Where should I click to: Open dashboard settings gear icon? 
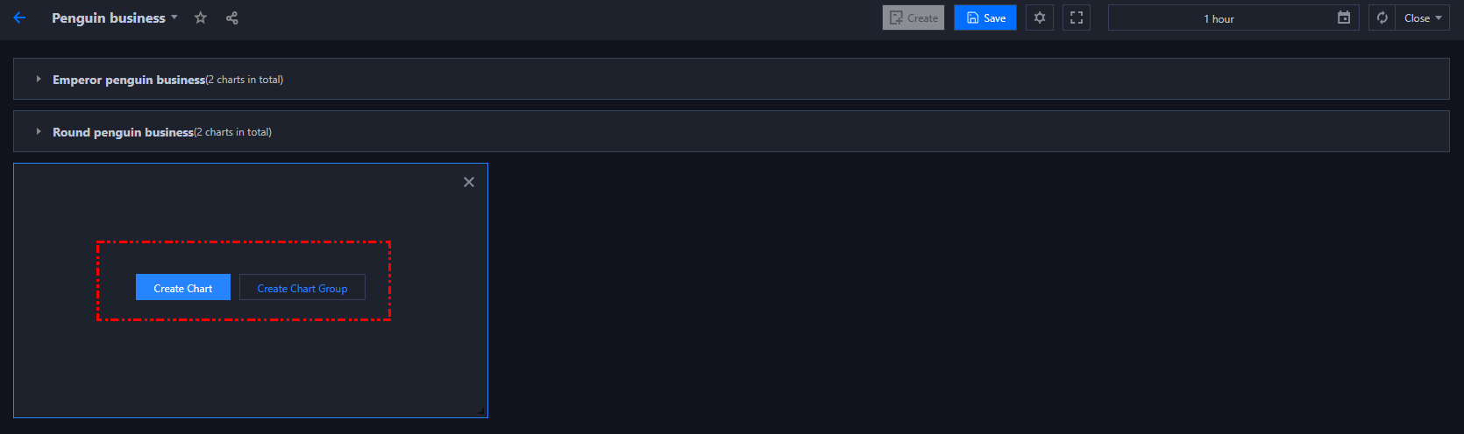click(x=1040, y=17)
